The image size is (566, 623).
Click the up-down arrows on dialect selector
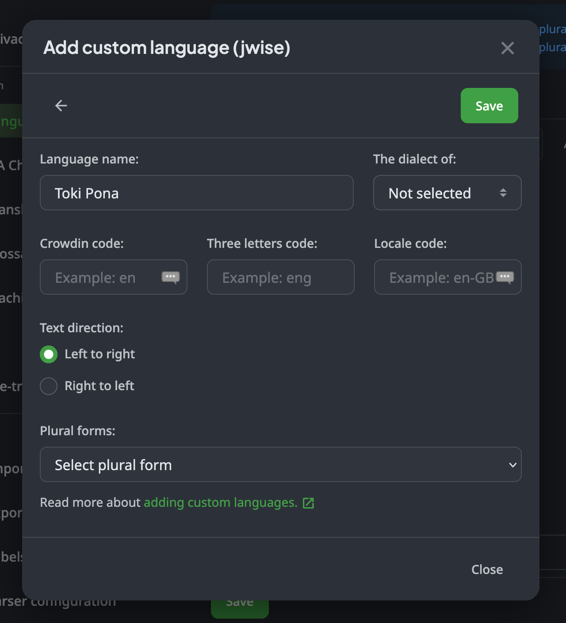pyautogui.click(x=503, y=193)
